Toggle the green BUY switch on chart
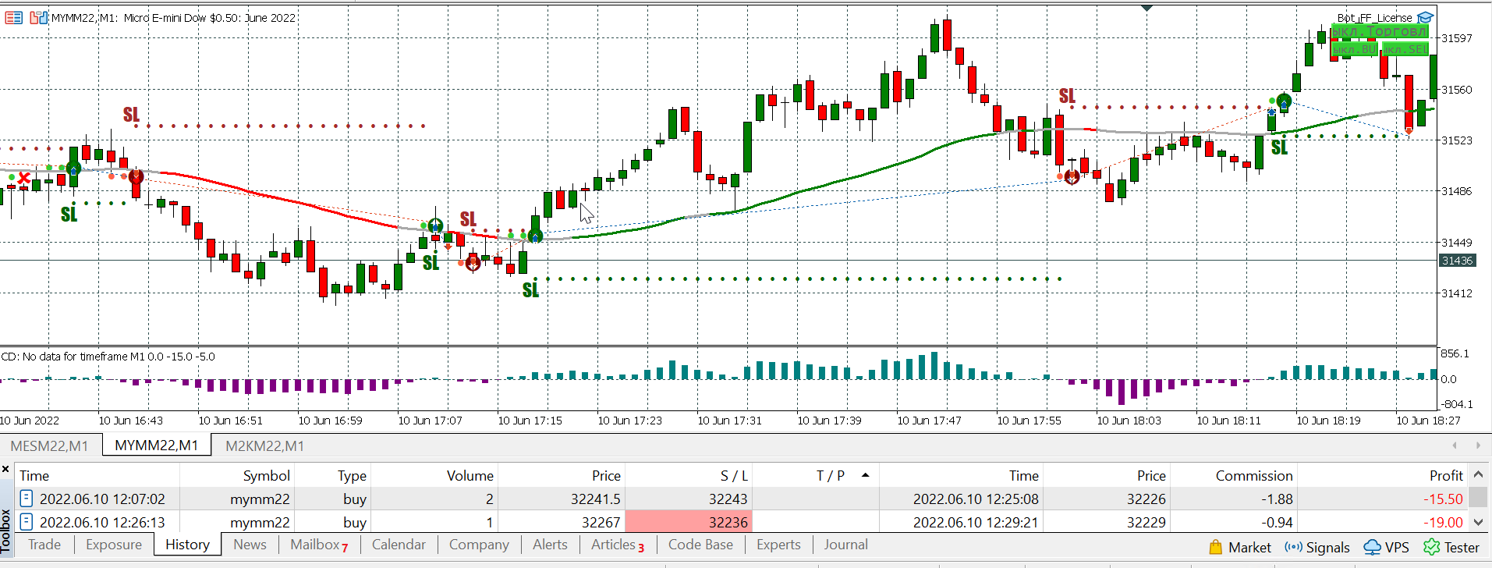The width and height of the screenshot is (1492, 568). [1355, 49]
